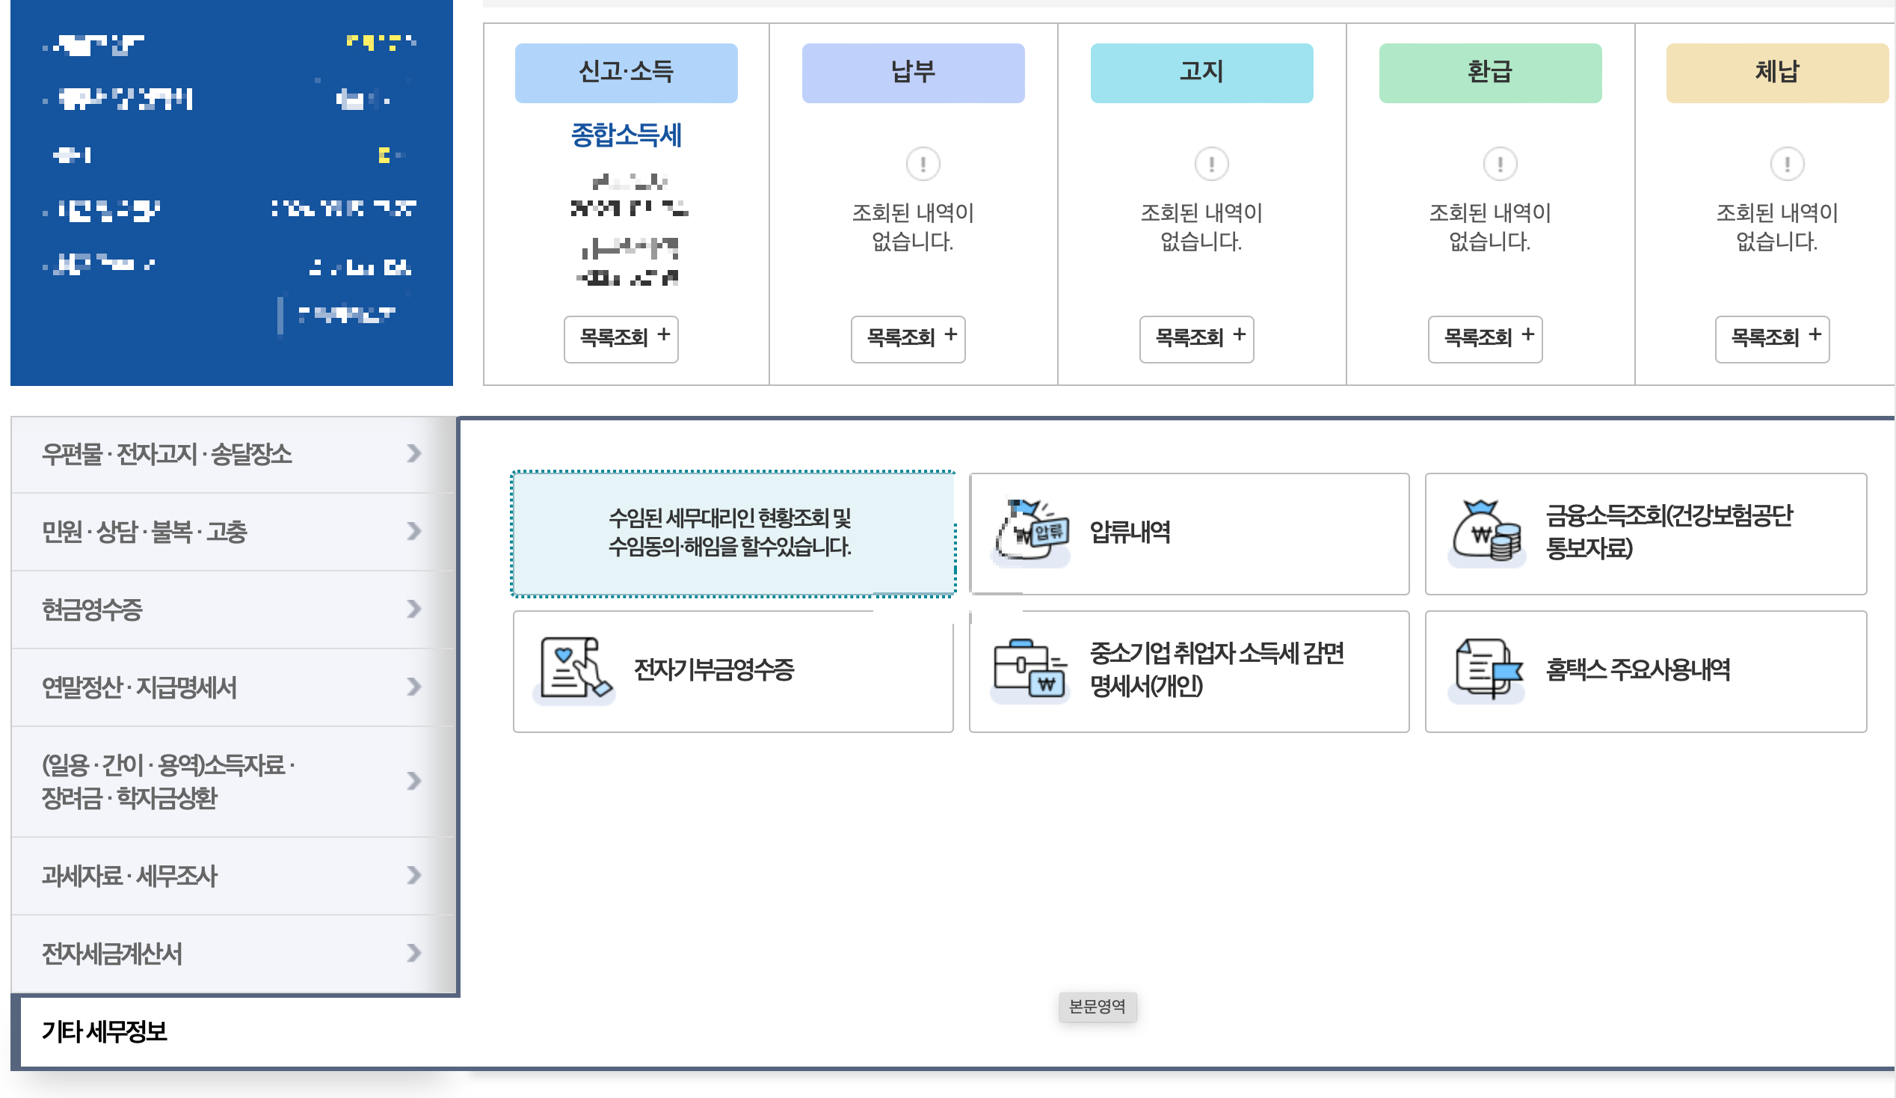The width and height of the screenshot is (1896, 1098).
Task: Select the 기타 세무정보 tab
Action: pyautogui.click(x=105, y=1031)
